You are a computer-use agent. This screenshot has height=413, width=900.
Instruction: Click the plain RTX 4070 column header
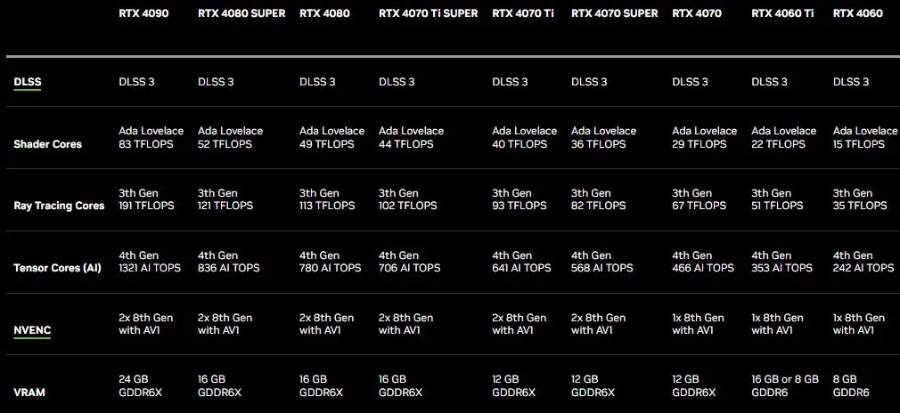697,13
